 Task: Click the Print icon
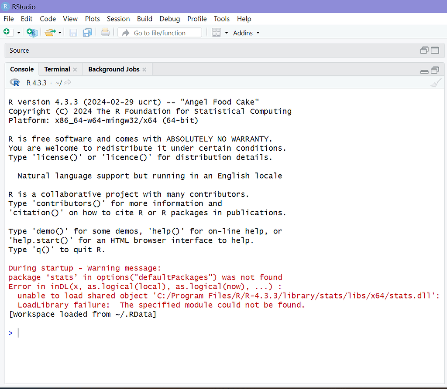point(105,32)
